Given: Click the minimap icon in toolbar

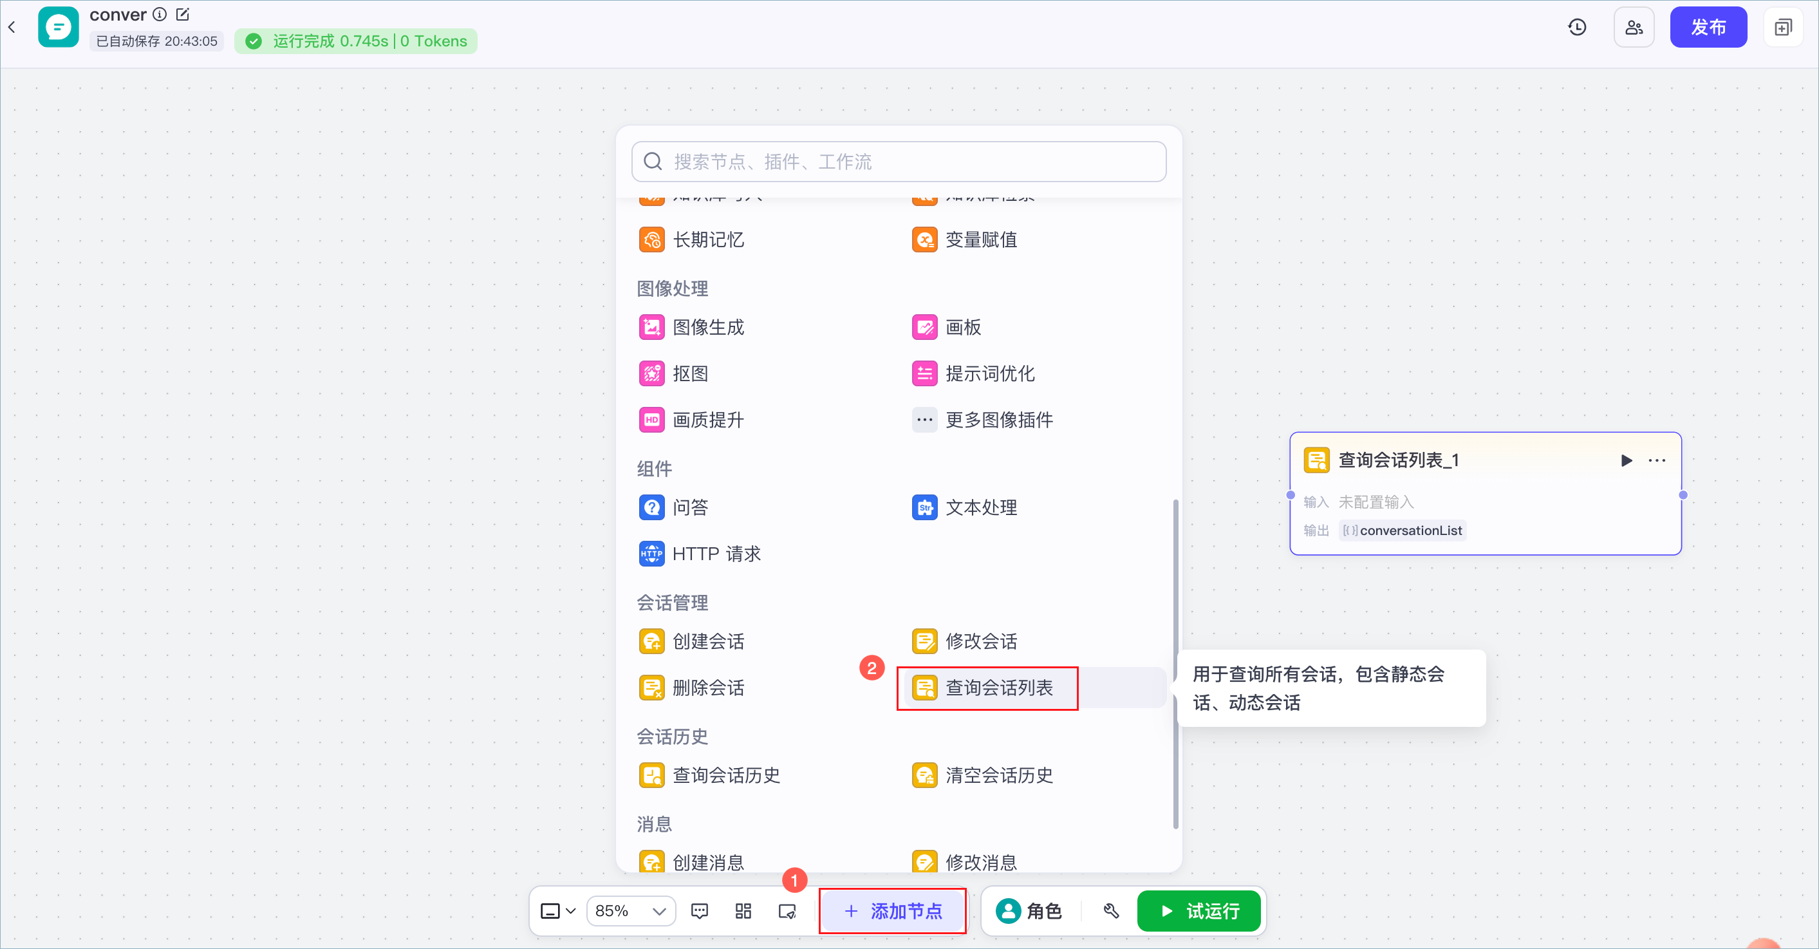Looking at the screenshot, I should pos(787,911).
